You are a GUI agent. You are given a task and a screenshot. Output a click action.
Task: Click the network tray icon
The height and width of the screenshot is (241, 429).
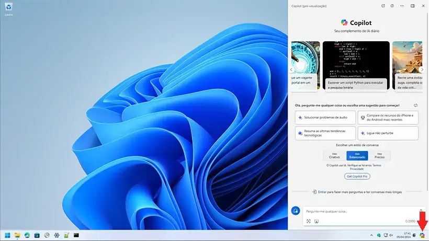[386, 235]
